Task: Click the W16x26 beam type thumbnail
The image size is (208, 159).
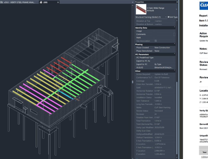Action: (141, 9)
